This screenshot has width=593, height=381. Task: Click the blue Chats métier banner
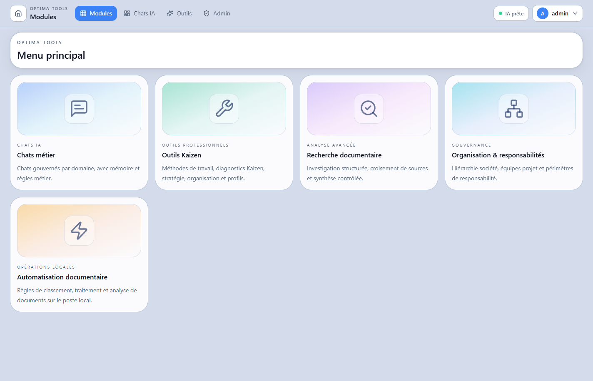pos(79,109)
